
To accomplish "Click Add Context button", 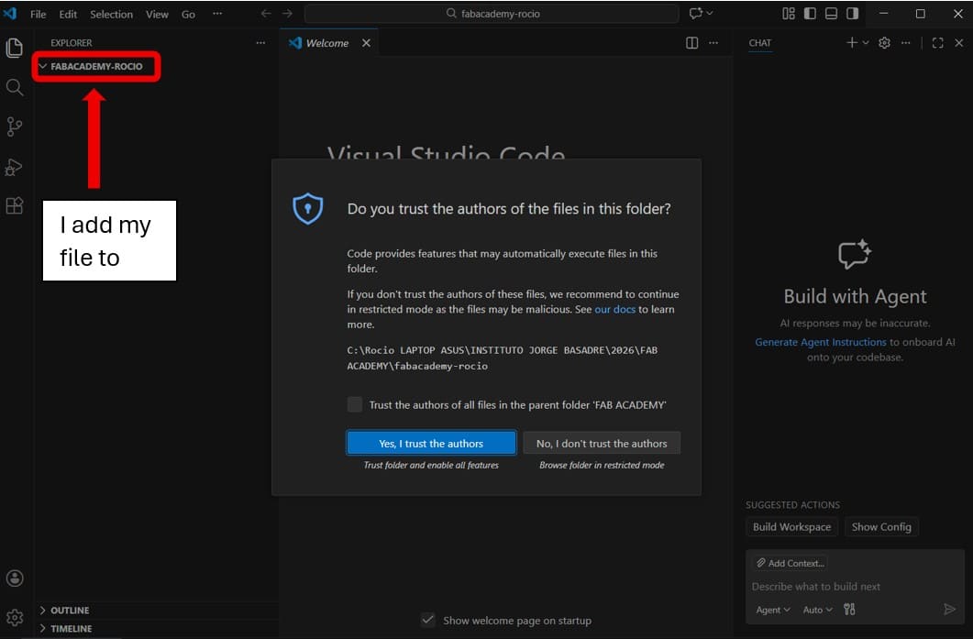I will [x=790, y=563].
